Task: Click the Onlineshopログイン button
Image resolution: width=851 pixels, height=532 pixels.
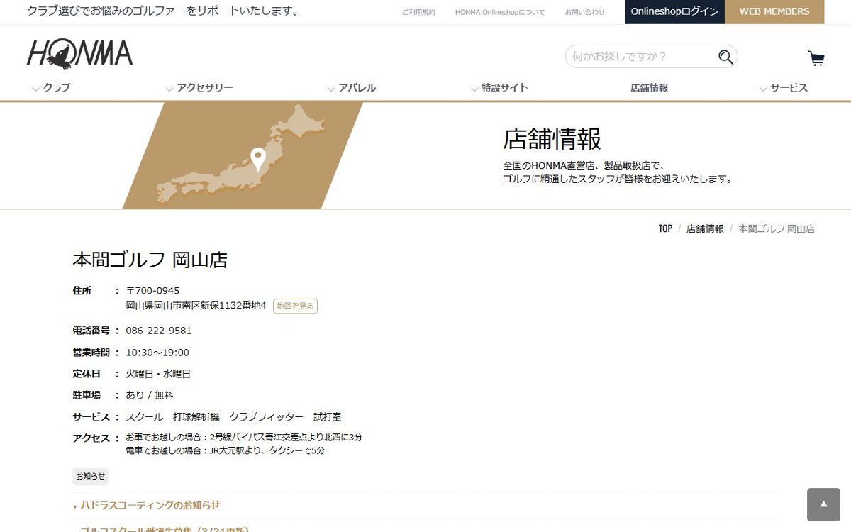Action: tap(674, 12)
